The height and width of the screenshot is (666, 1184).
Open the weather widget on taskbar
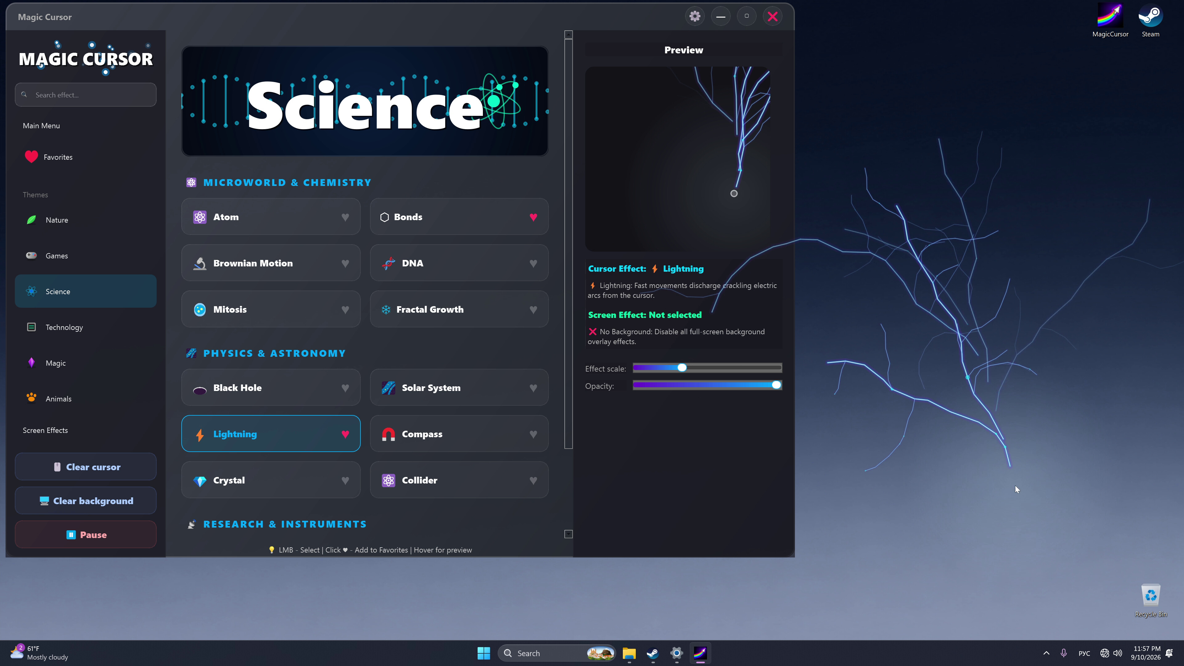[x=39, y=653]
